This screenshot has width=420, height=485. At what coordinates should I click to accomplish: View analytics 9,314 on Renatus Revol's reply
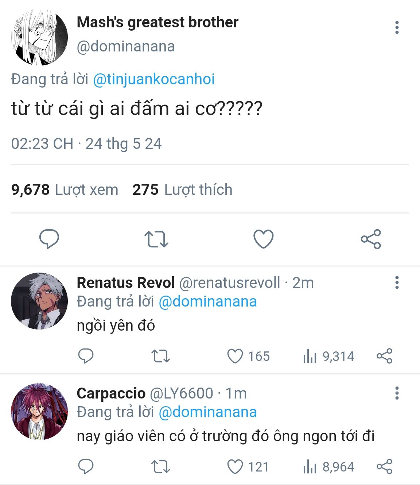pyautogui.click(x=328, y=356)
